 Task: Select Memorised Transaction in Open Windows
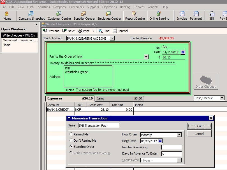point(19,40)
